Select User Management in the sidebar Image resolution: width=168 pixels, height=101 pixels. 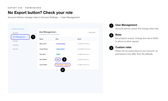point(20,37)
